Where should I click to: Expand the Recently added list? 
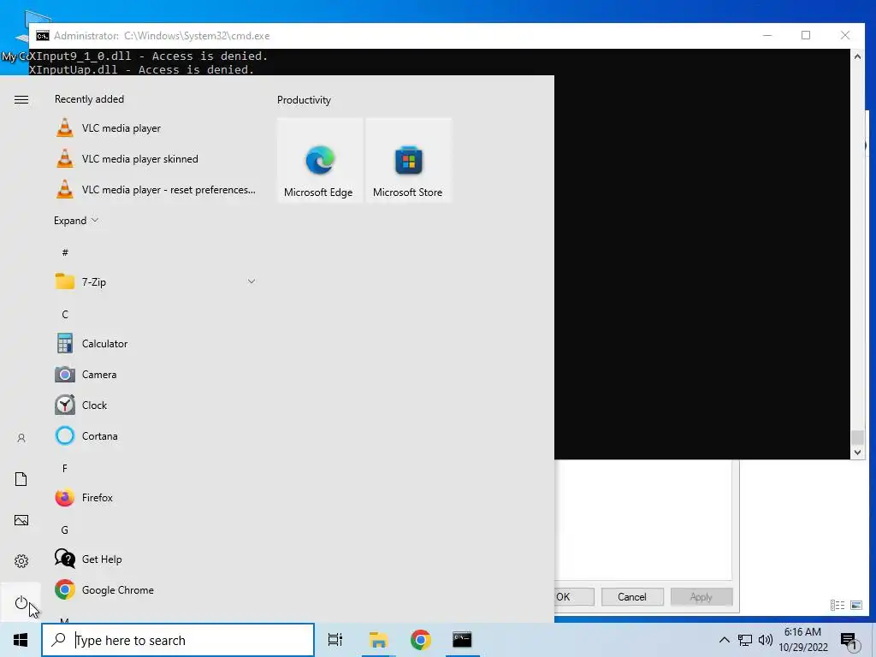tap(76, 221)
